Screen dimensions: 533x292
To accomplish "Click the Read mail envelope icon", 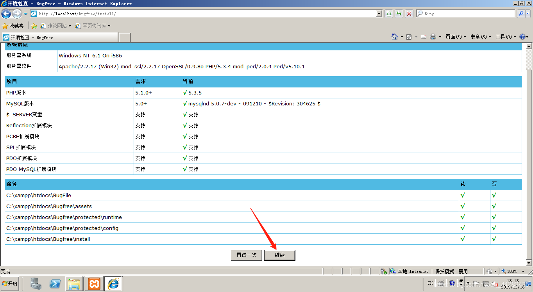I will (x=424, y=37).
